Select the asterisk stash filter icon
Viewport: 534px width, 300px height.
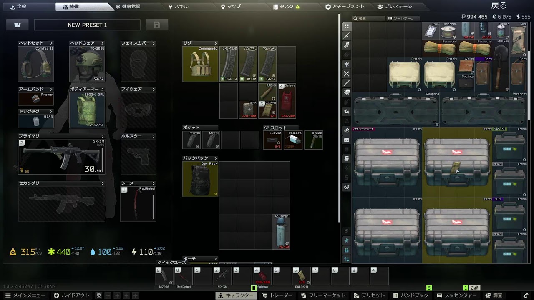tap(346, 64)
